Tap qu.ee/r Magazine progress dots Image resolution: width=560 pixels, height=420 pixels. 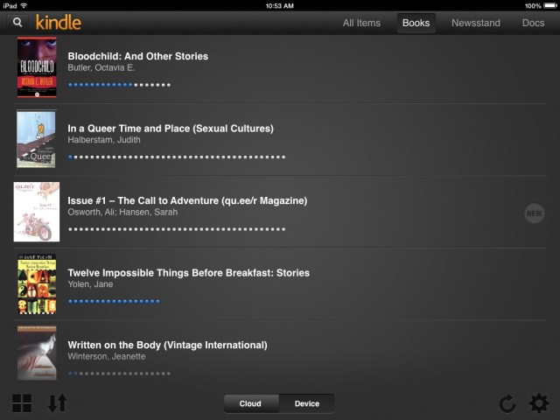pos(177,229)
